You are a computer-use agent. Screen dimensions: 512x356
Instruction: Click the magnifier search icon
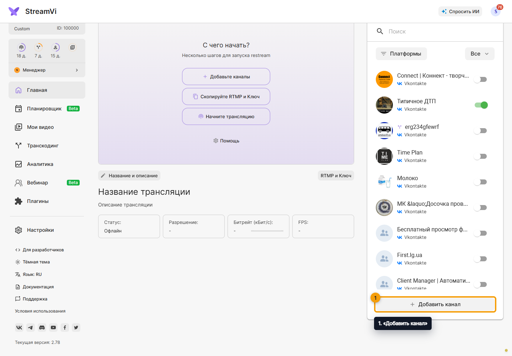[380, 31]
